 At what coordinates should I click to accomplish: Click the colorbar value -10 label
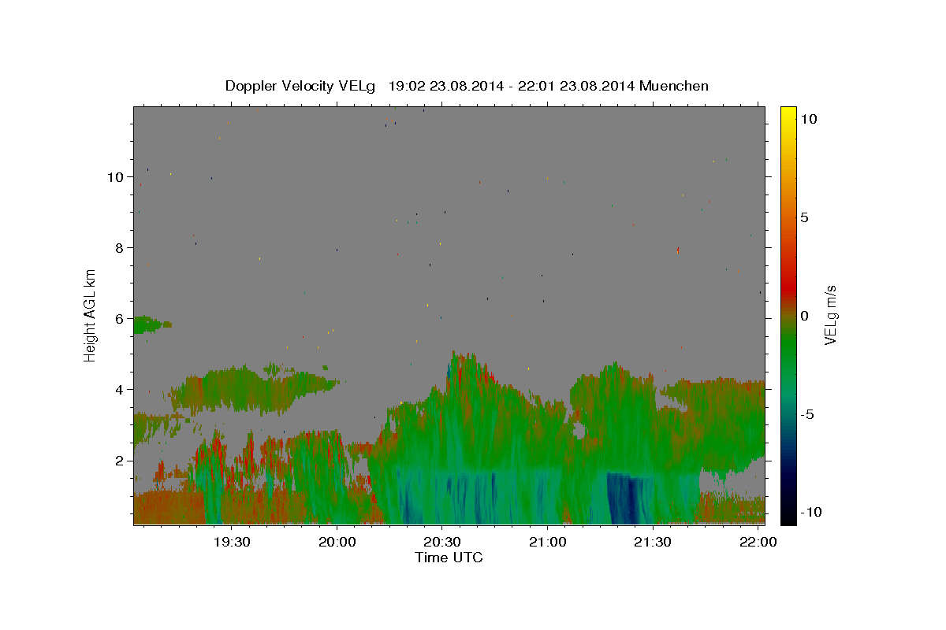(x=810, y=513)
